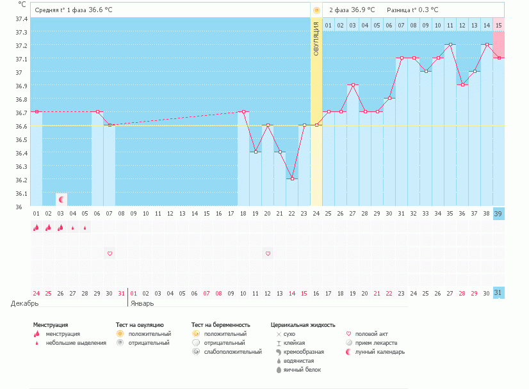Click the lunar calendar moon icon on cycle day 03

tap(61, 200)
